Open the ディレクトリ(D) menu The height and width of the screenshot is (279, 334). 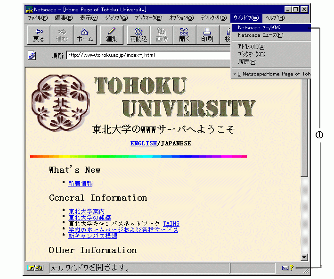coord(214,18)
